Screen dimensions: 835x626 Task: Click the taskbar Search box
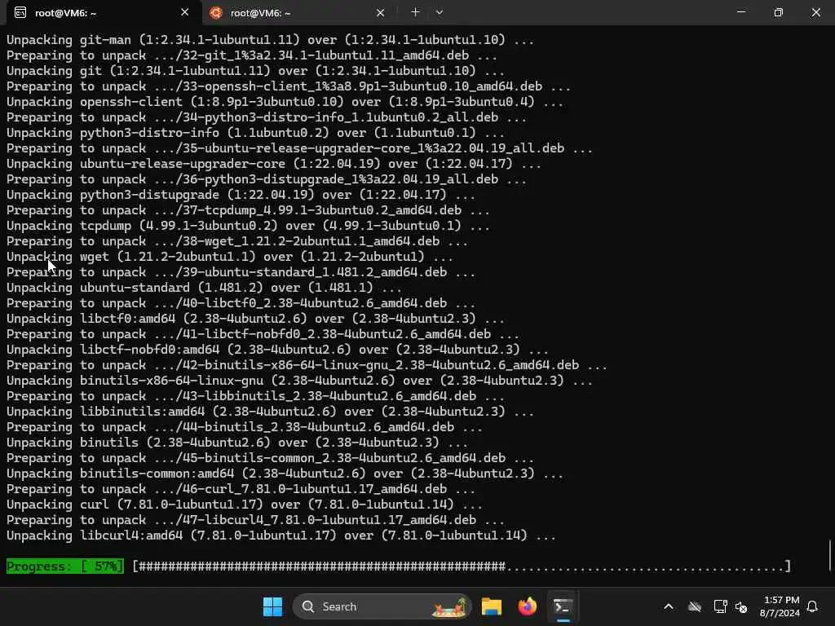click(x=382, y=606)
